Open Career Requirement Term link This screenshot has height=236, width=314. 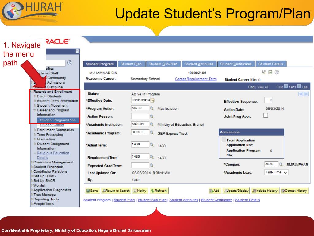pos(196,79)
